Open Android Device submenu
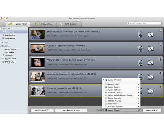This screenshot has width=164, height=123. [x=121, y=92]
